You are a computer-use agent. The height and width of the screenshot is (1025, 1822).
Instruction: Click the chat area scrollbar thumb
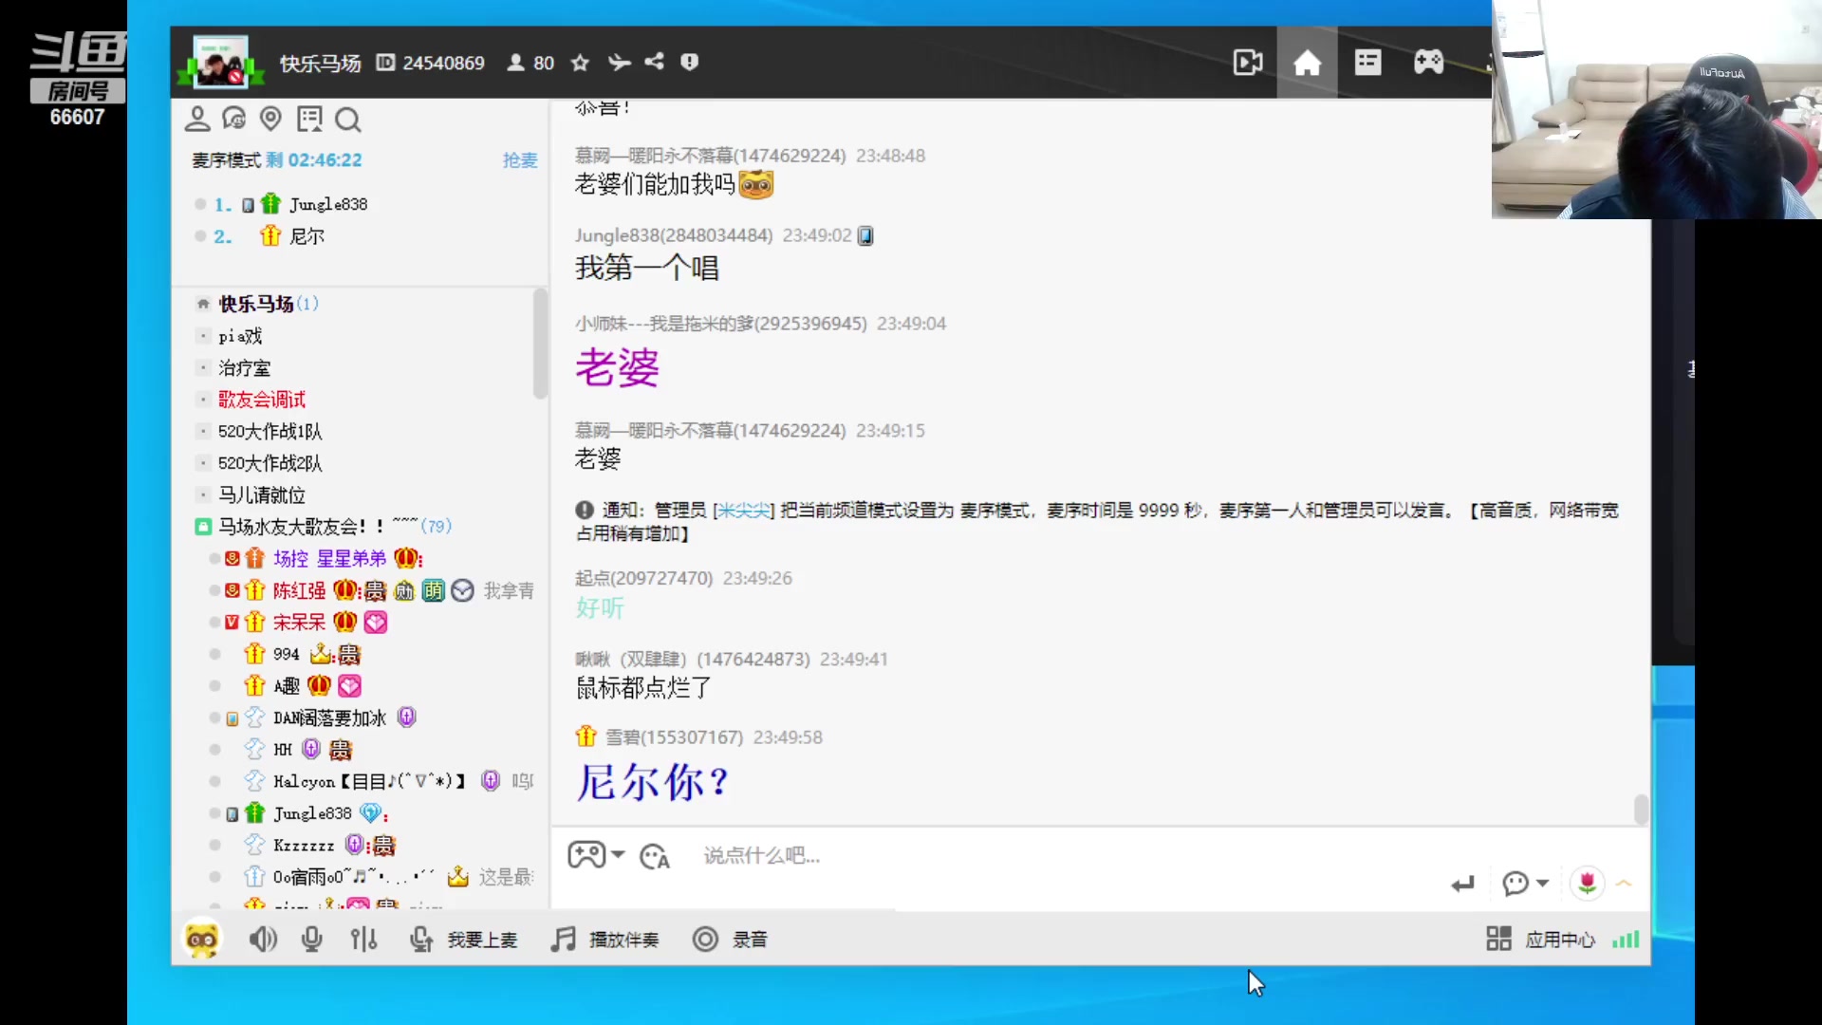click(1641, 809)
